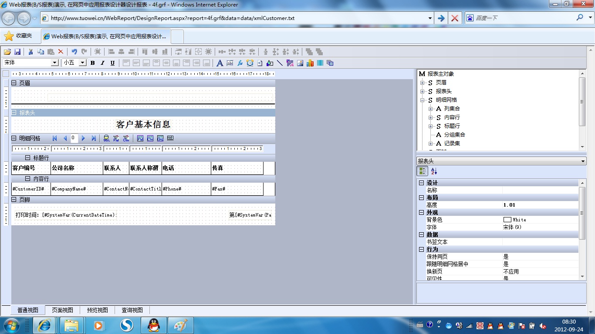Viewport: 595px width, 334px height.
Task: Collapse the 外观 property group
Action: [421, 213]
